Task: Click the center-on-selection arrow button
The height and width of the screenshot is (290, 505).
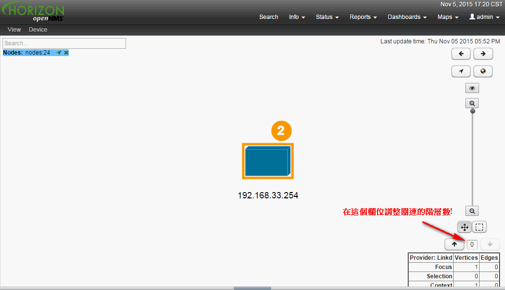Action: click(x=461, y=71)
